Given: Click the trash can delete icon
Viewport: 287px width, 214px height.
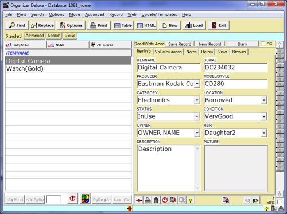Looking at the screenshot, I should (156, 200).
